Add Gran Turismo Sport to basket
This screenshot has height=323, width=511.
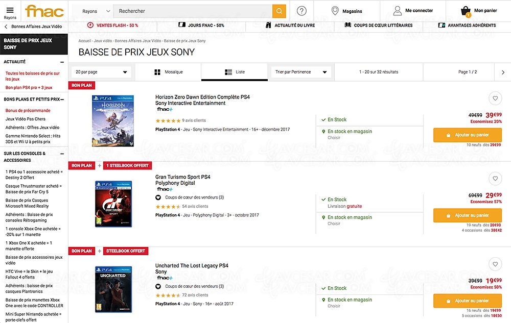point(468,215)
